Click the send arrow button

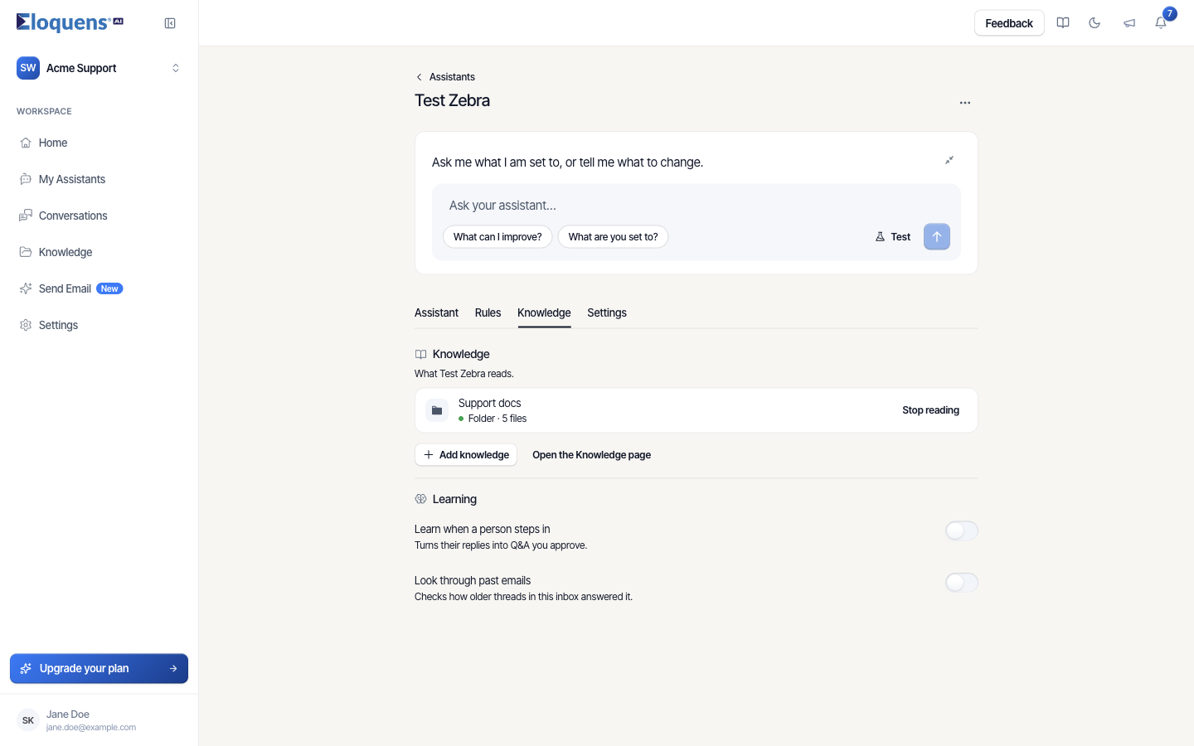coord(937,237)
